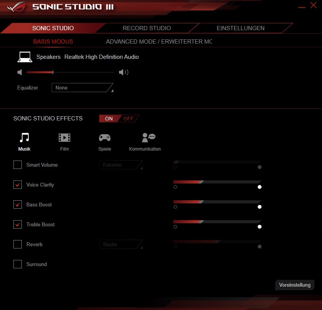Screen dimensions: 322x310
Task: Untick the Treble Boost checkbox
Action: 18,224
